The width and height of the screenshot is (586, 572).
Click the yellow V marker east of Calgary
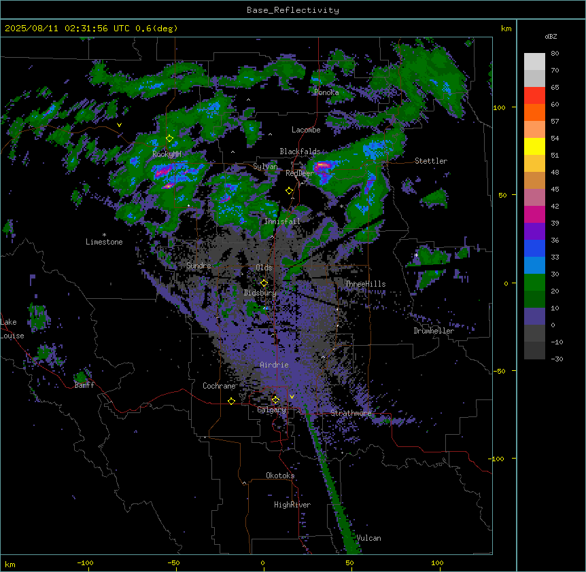(x=292, y=397)
